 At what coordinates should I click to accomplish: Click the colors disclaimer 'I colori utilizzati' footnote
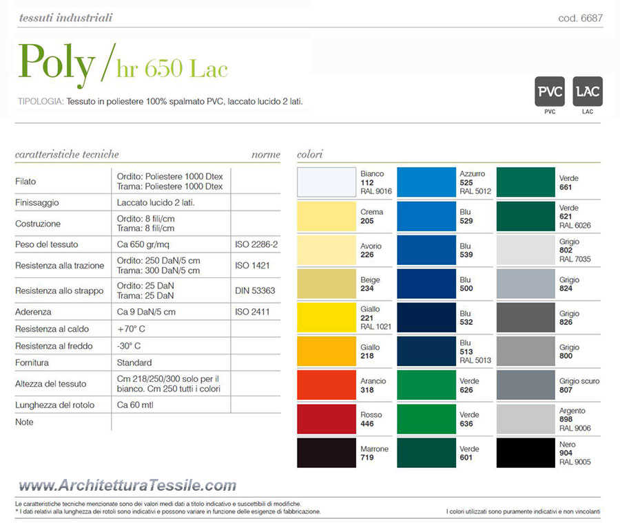click(x=523, y=511)
